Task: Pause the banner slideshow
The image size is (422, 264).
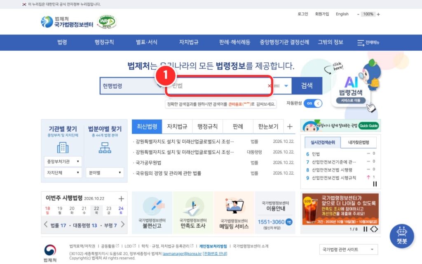Action: pyautogui.click(x=365, y=229)
